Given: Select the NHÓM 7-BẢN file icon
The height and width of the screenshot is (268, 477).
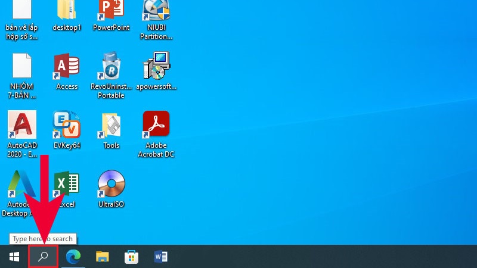Looking at the screenshot, I should coord(22,66).
